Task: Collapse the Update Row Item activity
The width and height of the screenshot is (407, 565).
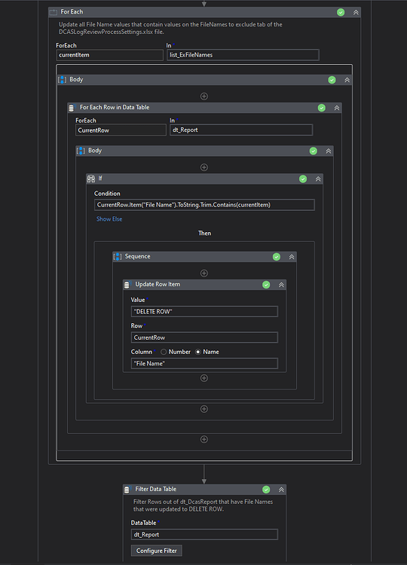Action: [x=281, y=285]
